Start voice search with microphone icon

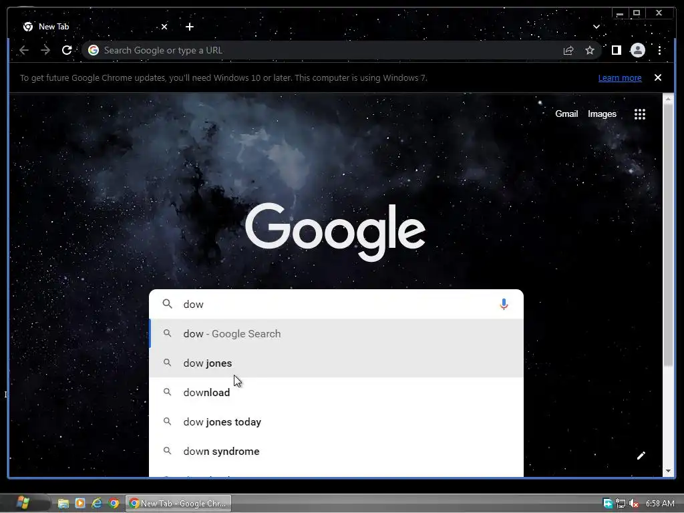tap(504, 304)
